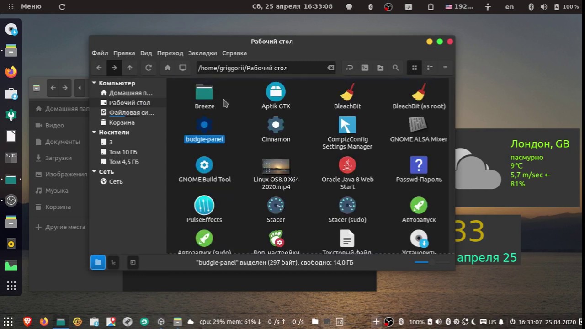This screenshot has height=329, width=585.
Task: Select Oracle Java 8 Web Start
Action: [x=347, y=174]
